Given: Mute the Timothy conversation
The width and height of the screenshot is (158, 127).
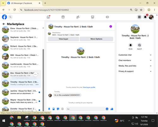Looking at the screenshot, I should [x=131, y=45].
